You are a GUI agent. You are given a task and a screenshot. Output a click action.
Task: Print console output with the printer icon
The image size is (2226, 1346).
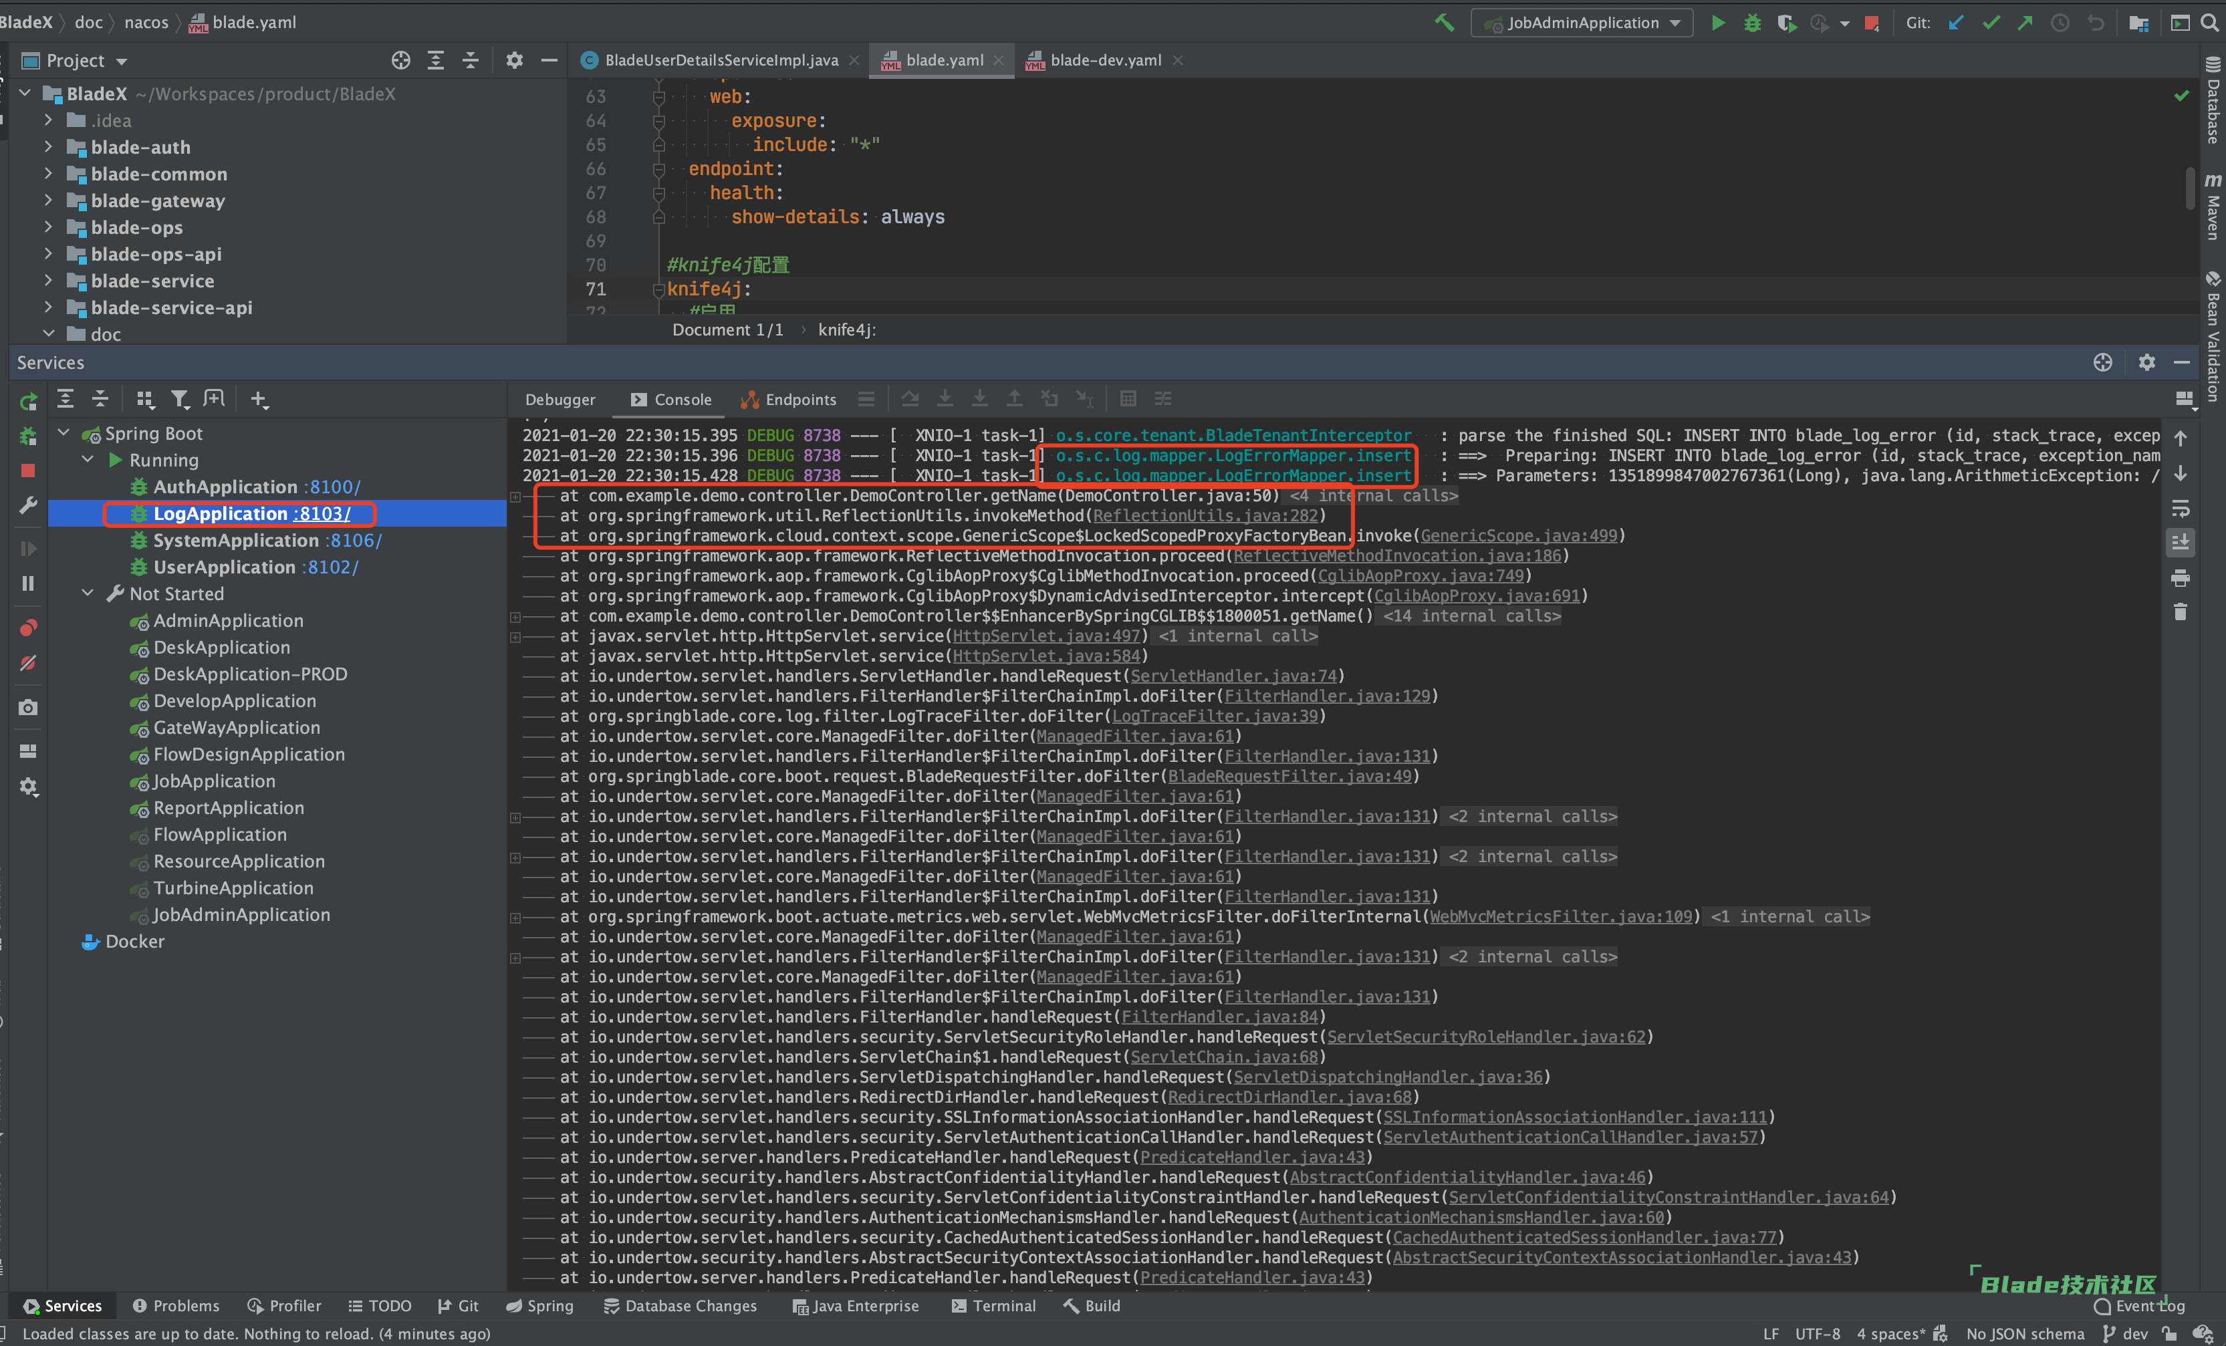2181,578
